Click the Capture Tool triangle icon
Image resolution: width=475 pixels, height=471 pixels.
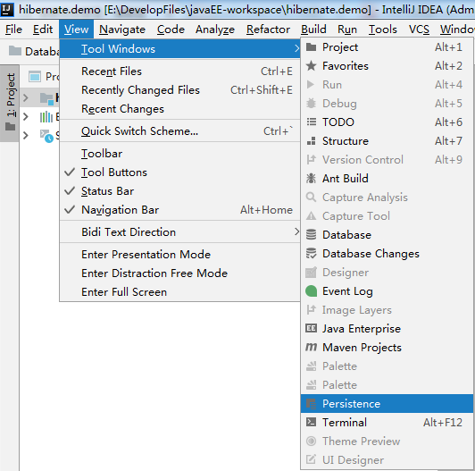pos(311,216)
